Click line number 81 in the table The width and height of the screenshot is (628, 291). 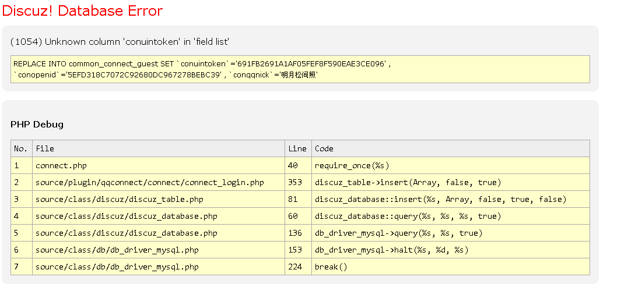point(293,200)
